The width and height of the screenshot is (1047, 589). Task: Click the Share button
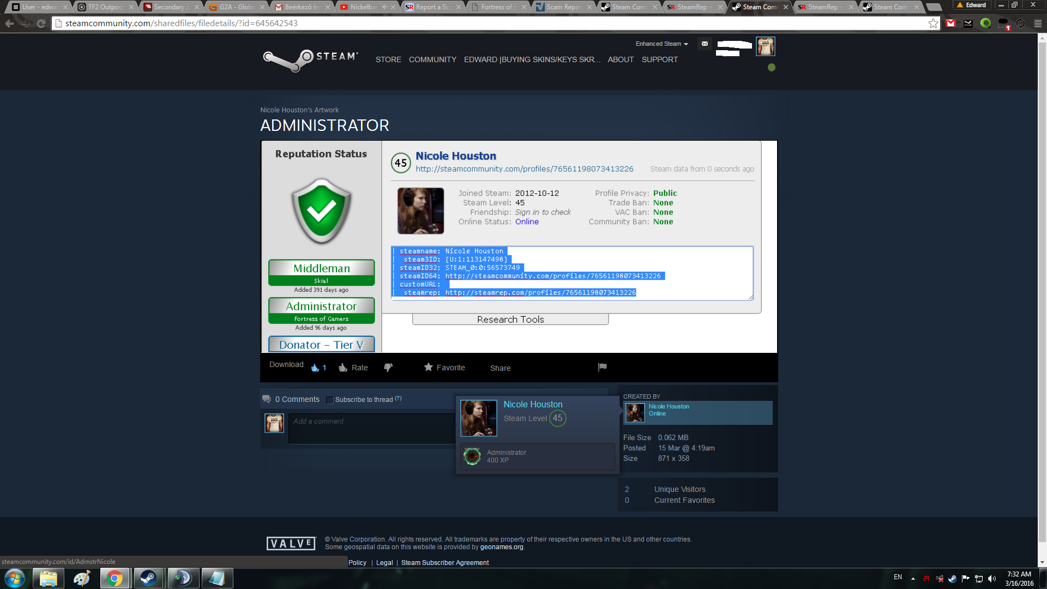[500, 368]
